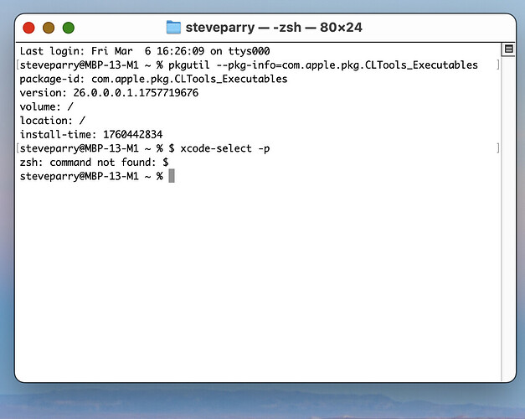This screenshot has height=419, width=525.
Task: Click the "Last login: Fri Mar 6 16:26:09" line
Action: pos(145,51)
